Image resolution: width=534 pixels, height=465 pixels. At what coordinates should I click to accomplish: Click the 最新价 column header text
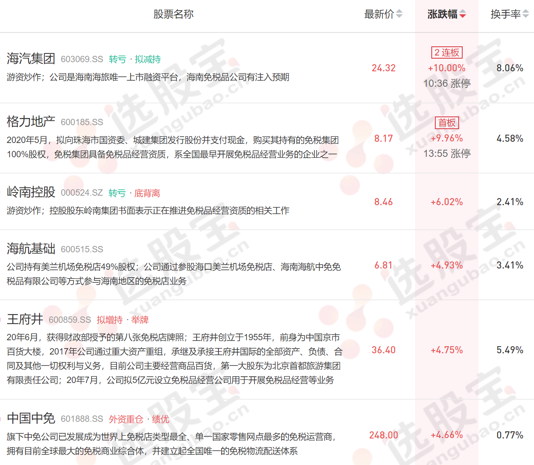pos(379,14)
